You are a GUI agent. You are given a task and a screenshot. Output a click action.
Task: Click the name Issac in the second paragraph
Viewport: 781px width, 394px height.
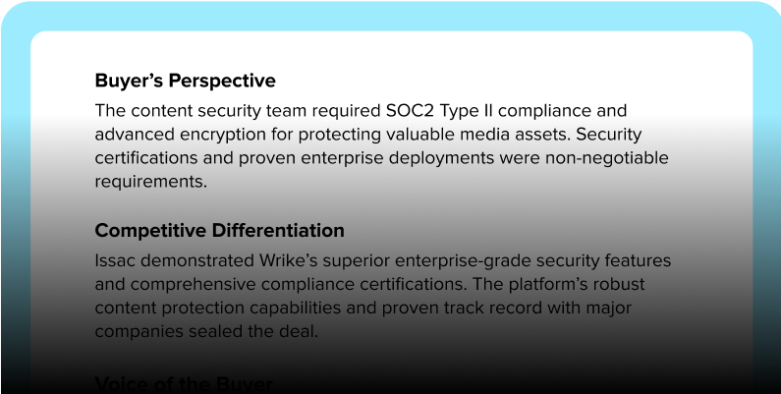coord(117,261)
